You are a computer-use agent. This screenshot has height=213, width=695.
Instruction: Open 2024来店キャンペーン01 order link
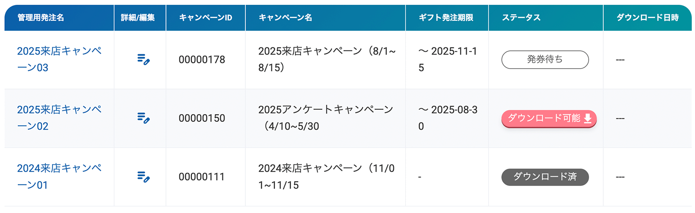pyautogui.click(x=59, y=177)
